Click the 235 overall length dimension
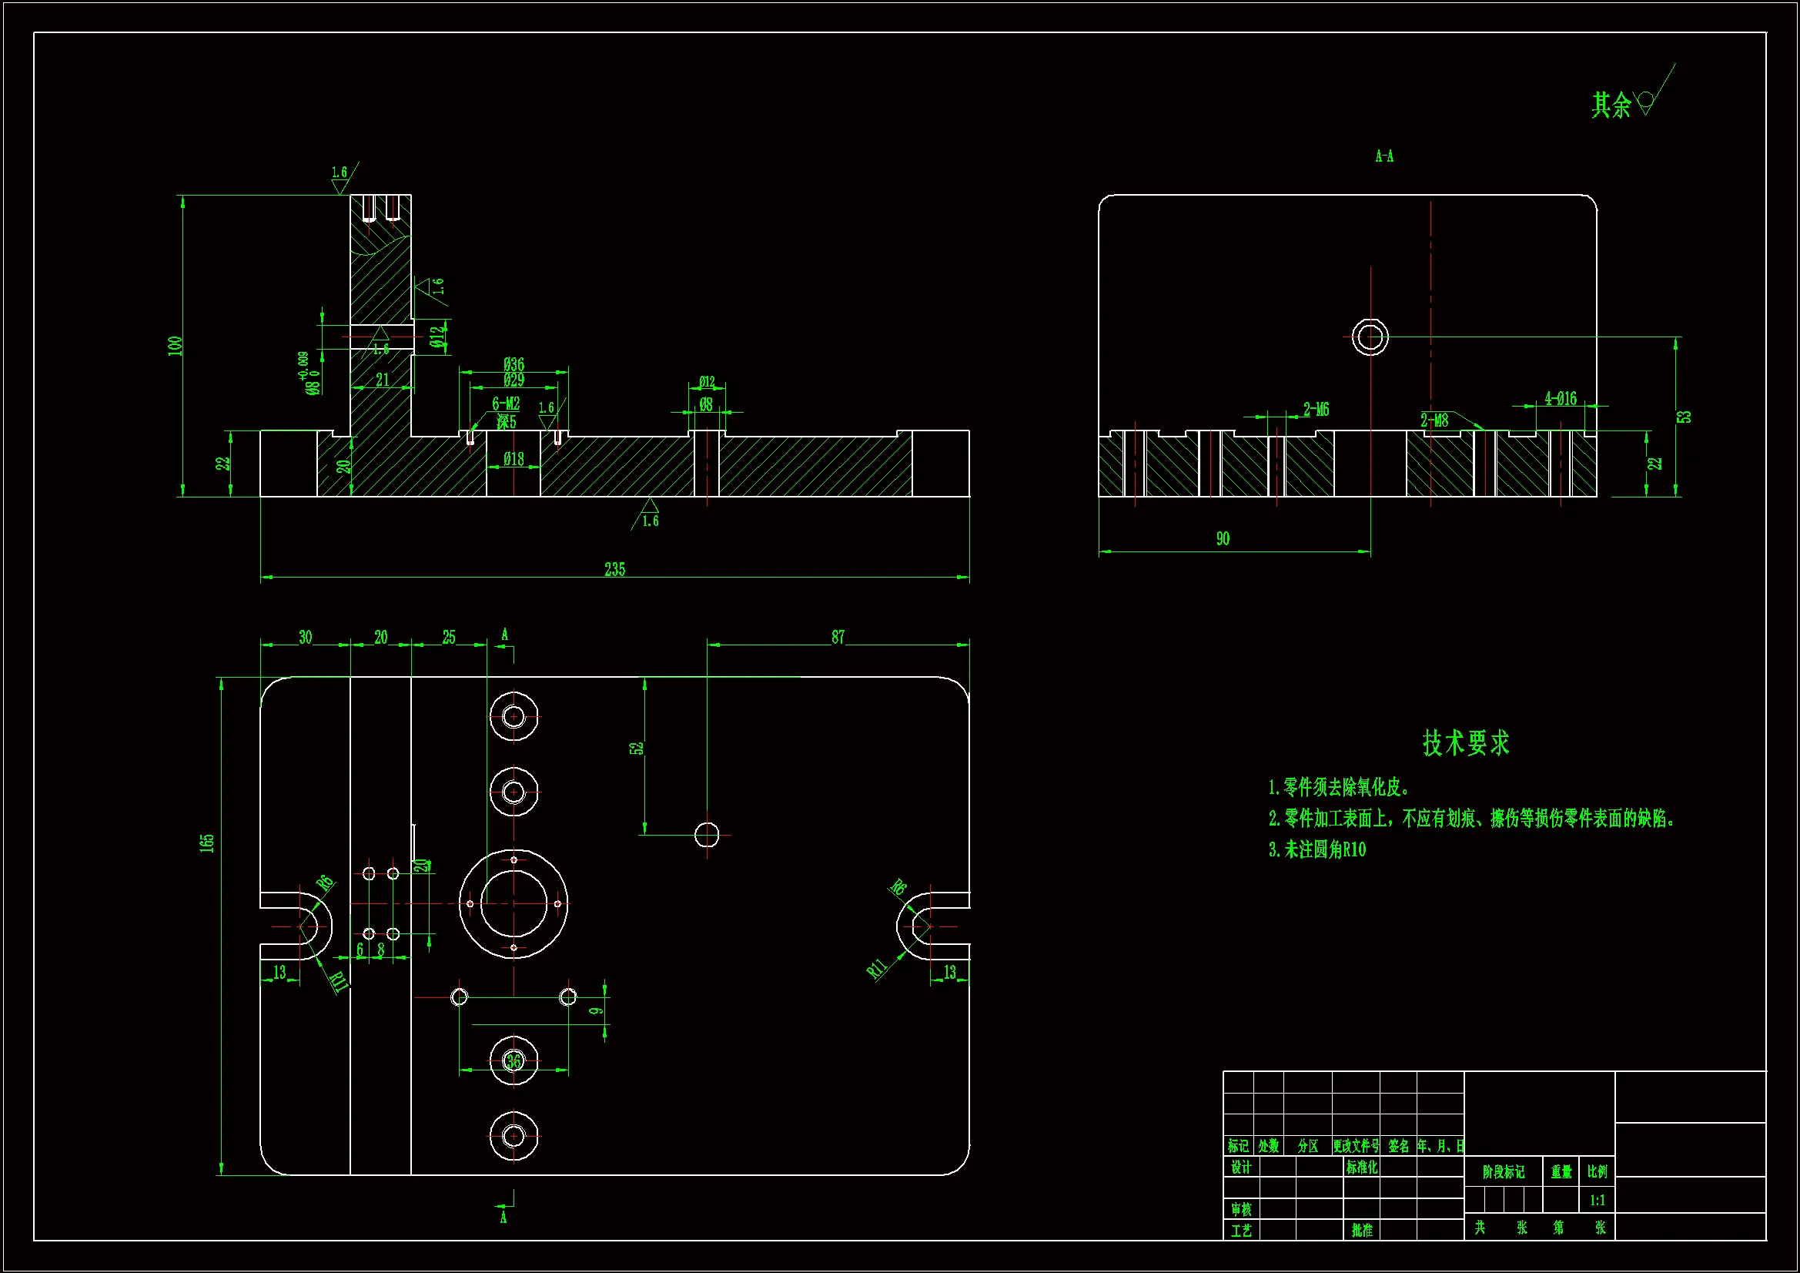This screenshot has height=1273, width=1800. tap(614, 569)
